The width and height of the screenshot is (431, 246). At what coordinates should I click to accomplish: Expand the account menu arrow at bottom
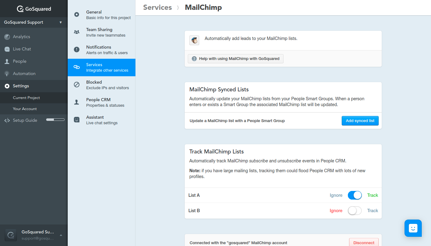coord(61,235)
